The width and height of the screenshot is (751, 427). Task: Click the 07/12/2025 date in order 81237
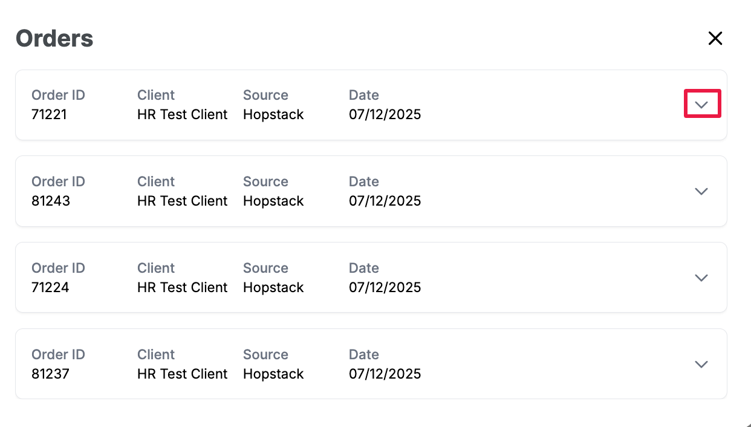pos(385,374)
